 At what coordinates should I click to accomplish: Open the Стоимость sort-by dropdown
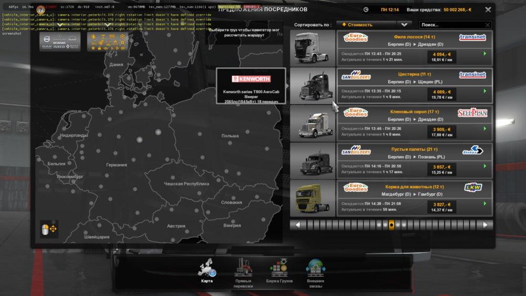pyautogui.click(x=366, y=25)
